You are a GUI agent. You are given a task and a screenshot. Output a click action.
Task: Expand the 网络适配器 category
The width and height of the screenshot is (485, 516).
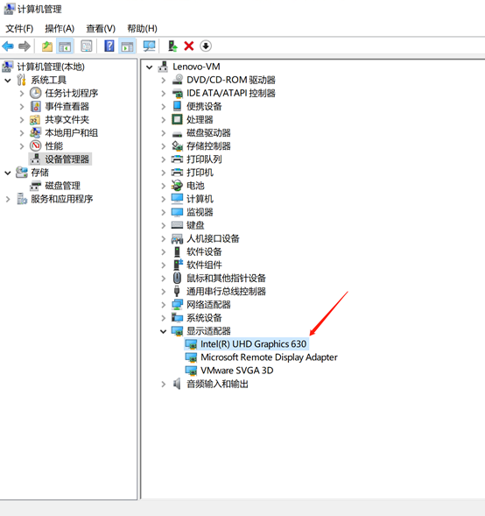pyautogui.click(x=164, y=305)
